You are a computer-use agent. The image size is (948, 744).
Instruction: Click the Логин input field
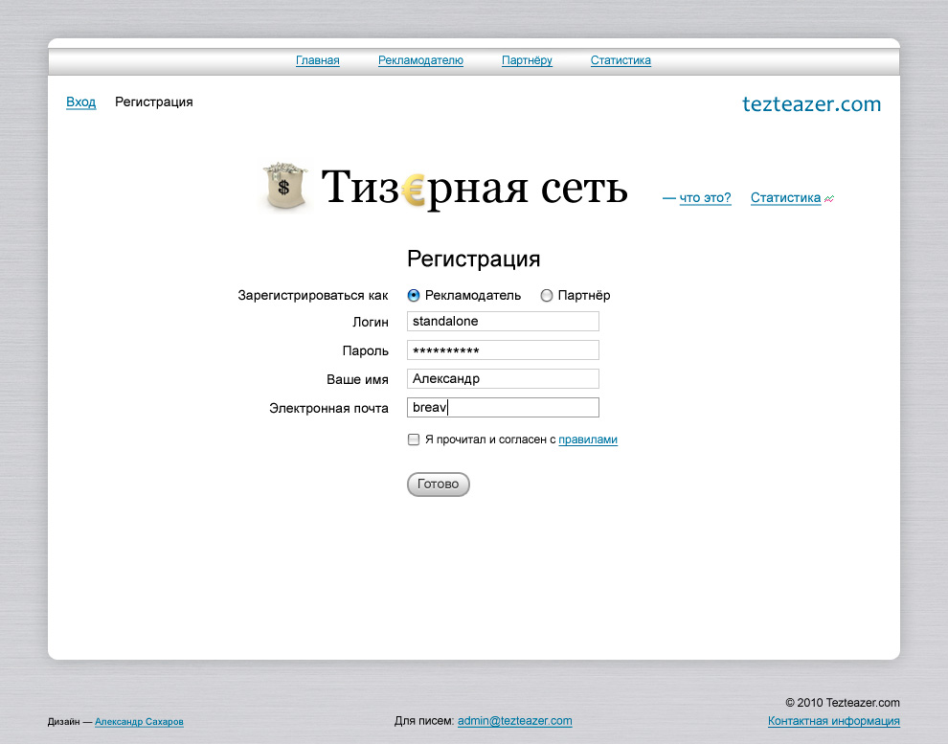(503, 321)
